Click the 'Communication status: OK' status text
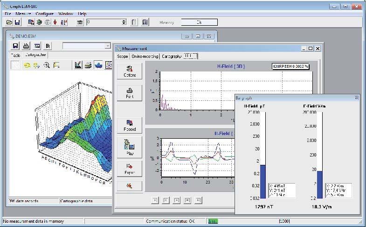The width and height of the screenshot is (366, 227). [x=170, y=221]
